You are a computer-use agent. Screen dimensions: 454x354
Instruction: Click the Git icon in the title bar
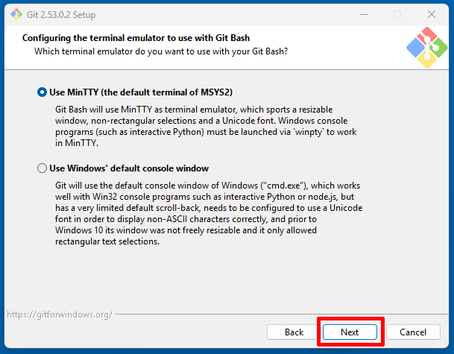pos(13,15)
